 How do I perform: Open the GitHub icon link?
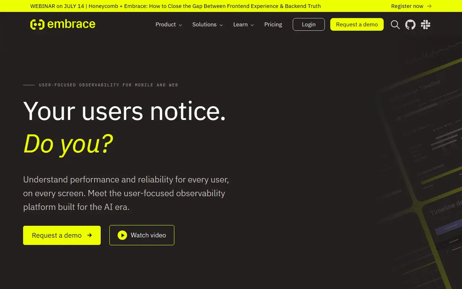tap(410, 25)
